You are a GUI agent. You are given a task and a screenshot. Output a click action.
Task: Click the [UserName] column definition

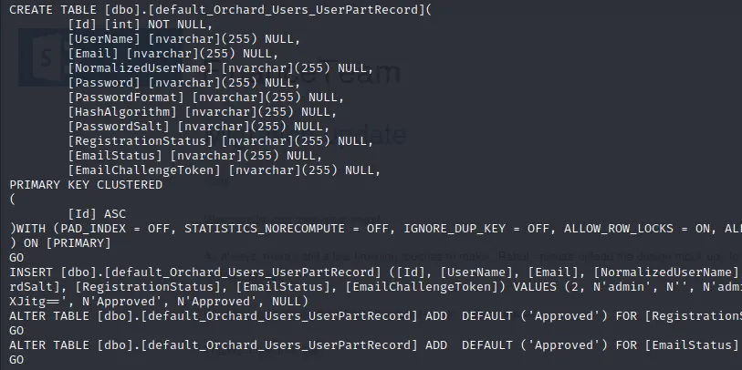(x=183, y=37)
